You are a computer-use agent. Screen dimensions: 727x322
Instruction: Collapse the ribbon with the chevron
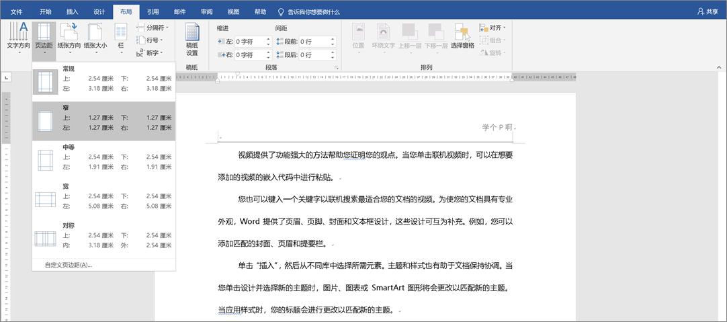pos(719,68)
